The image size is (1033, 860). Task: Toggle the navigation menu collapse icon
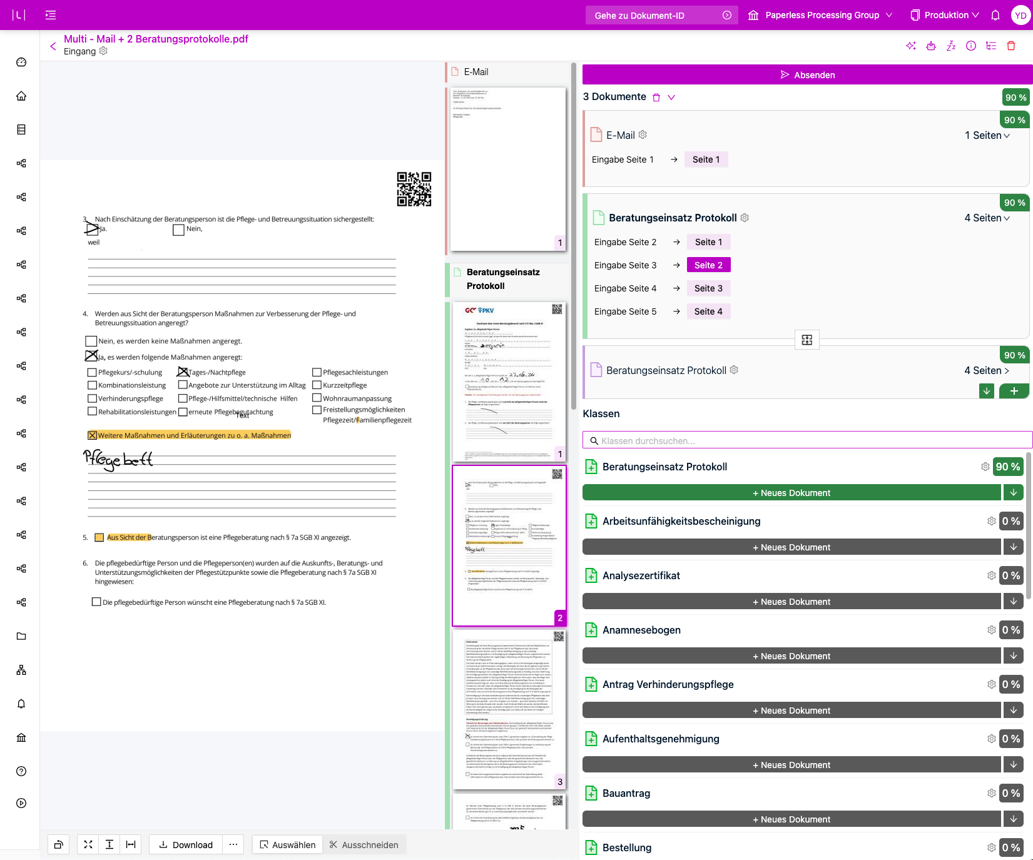coord(51,15)
